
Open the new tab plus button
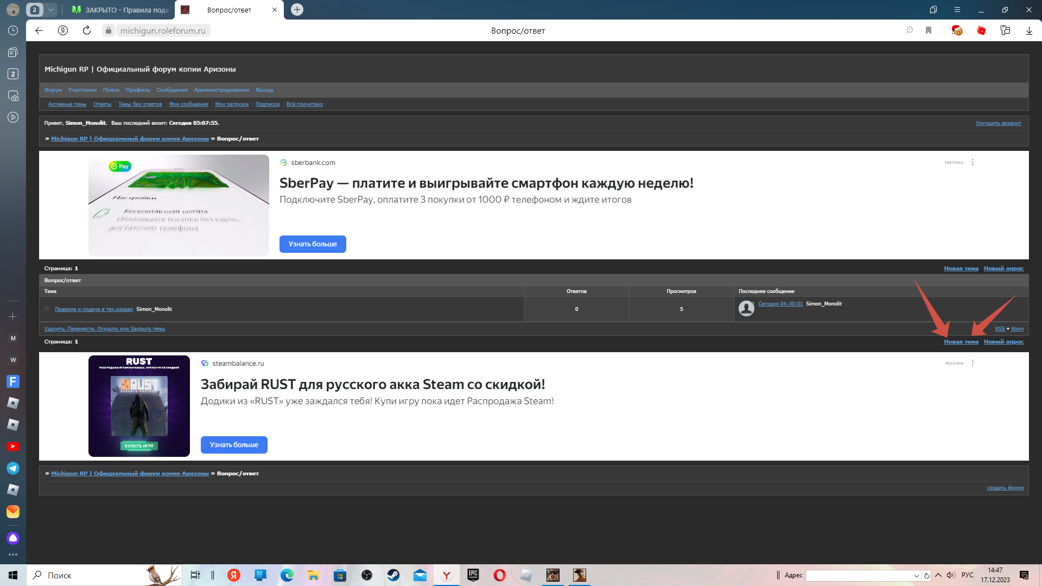coord(297,9)
